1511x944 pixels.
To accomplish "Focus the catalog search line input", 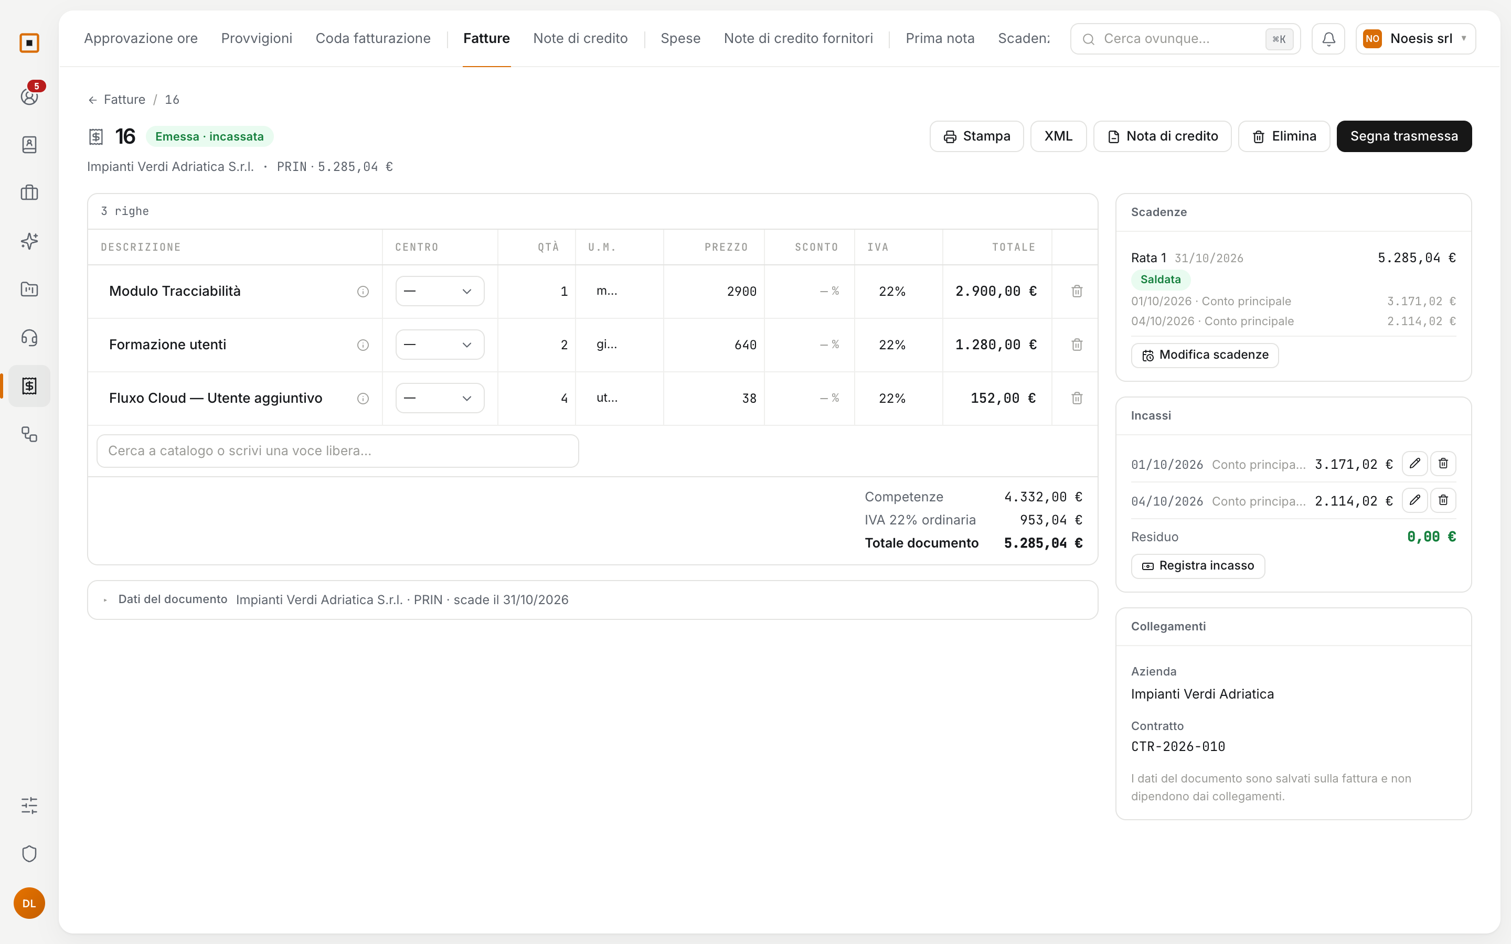I will point(337,451).
